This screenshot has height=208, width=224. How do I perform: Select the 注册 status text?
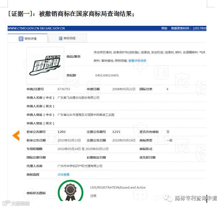click(x=93, y=196)
